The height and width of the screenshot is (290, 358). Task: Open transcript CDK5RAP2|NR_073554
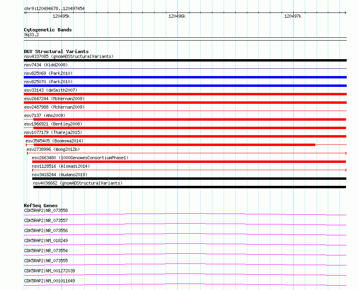click(46, 251)
